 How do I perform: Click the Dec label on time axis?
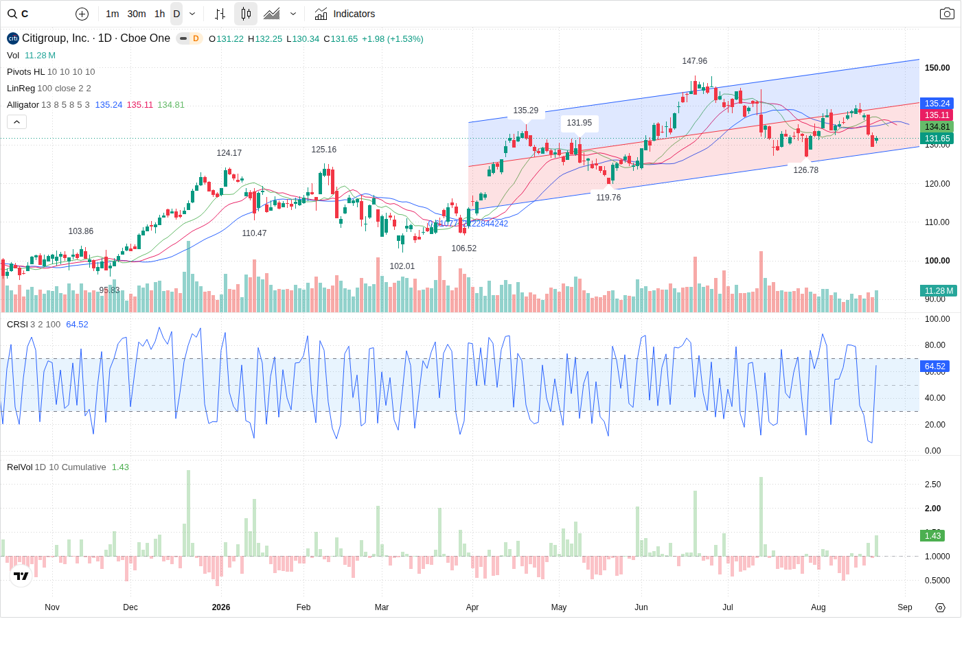130,607
